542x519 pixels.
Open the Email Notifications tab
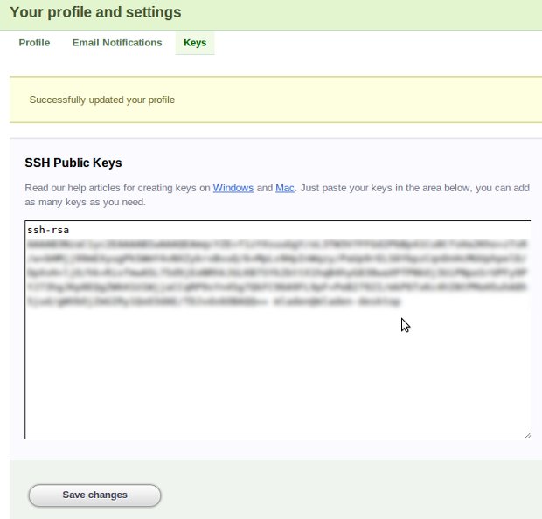(117, 43)
